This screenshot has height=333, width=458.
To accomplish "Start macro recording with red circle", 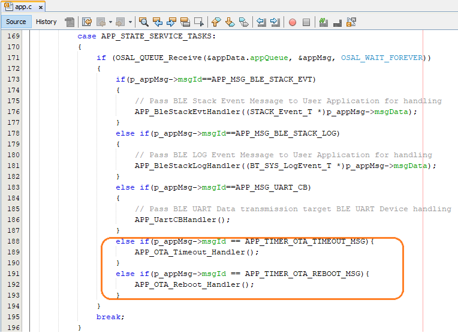I will (x=293, y=22).
